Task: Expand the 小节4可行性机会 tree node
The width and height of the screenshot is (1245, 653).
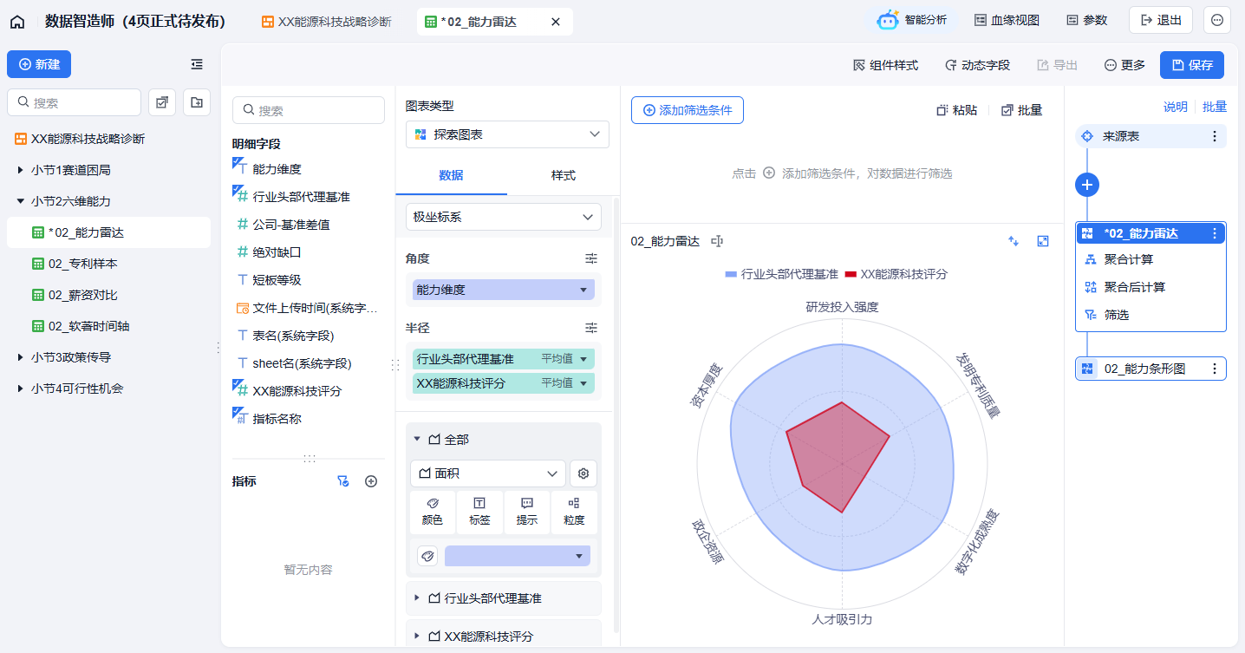Action: 20,389
